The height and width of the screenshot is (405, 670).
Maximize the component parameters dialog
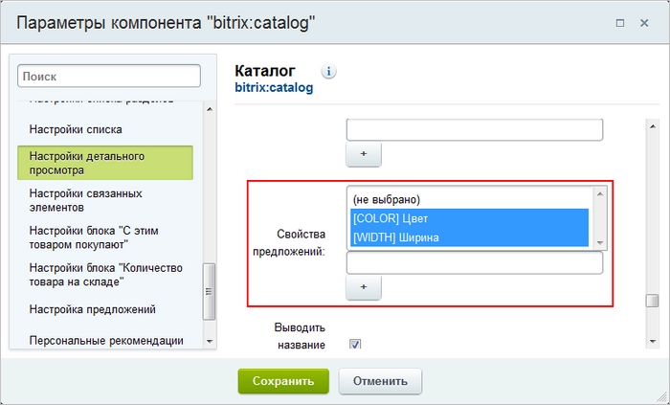coord(620,23)
